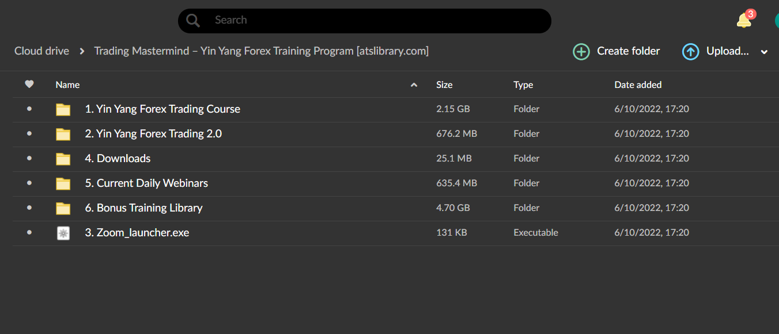Navigate to 'Cloud drive' in the breadcrumb
Image resolution: width=779 pixels, height=334 pixels.
click(x=41, y=51)
